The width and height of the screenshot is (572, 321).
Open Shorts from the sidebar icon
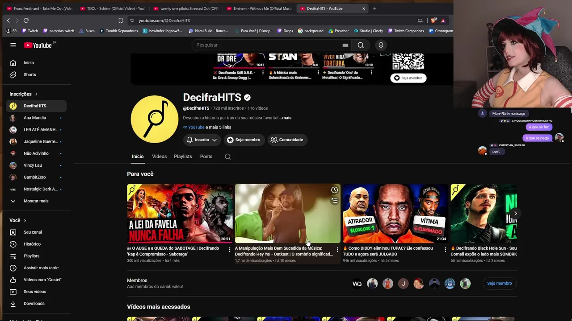[x=13, y=74]
